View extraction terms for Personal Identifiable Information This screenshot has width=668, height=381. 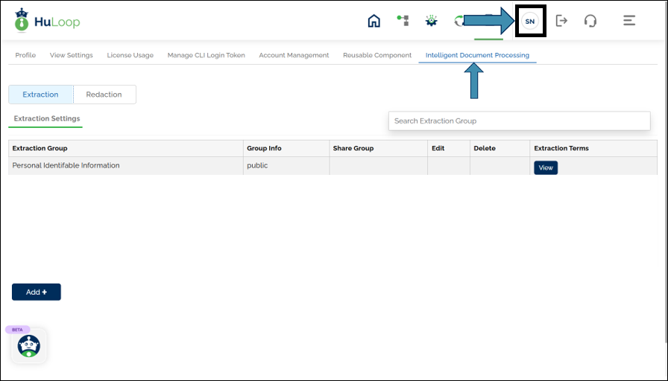(x=545, y=167)
